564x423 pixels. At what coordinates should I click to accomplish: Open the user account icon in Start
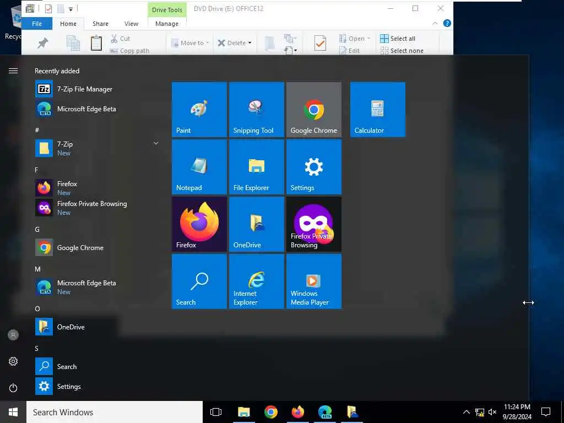tap(13, 335)
